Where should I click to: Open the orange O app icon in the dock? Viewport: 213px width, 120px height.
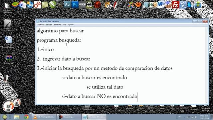point(37,5)
